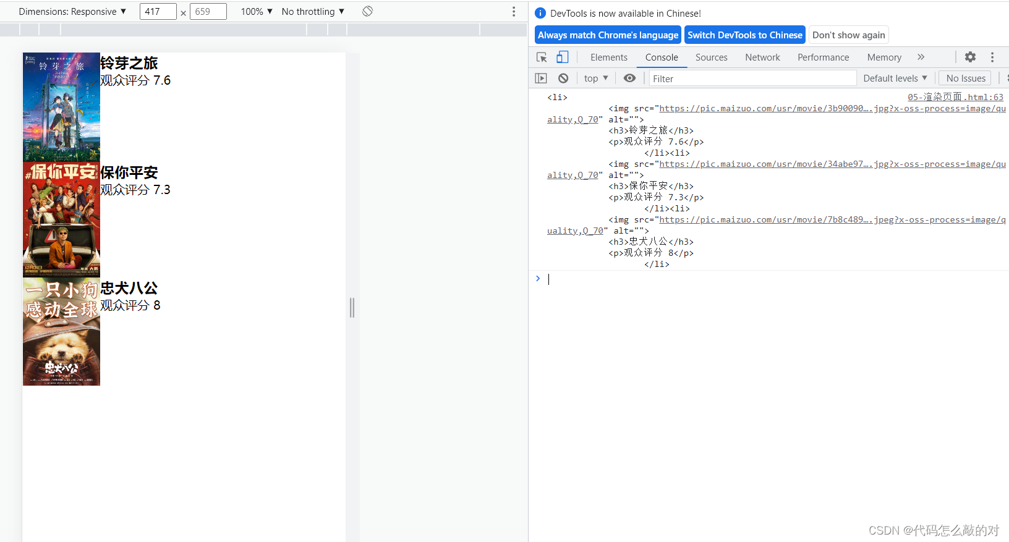Switch to the Network tab
This screenshot has width=1009, height=542.
point(762,57)
